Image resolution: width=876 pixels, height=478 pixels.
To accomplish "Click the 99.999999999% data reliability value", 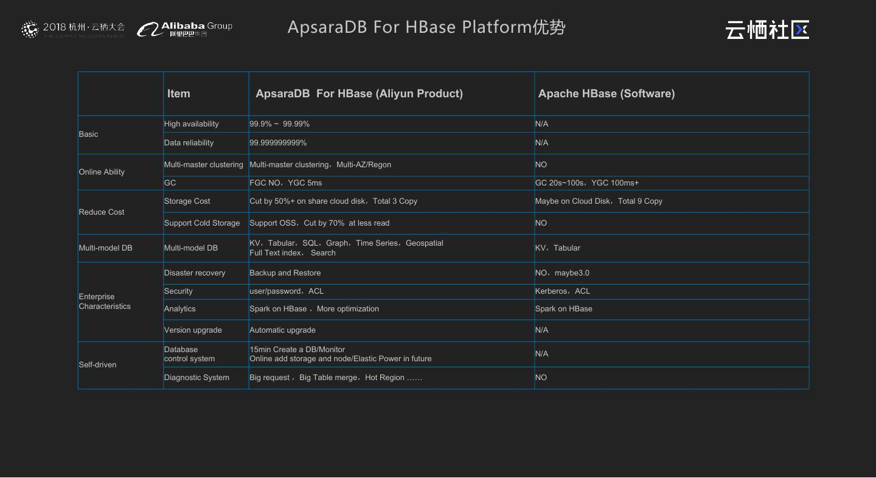I will click(278, 143).
